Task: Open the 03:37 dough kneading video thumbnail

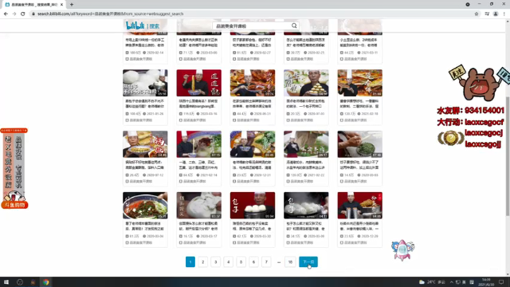Action: click(x=198, y=206)
